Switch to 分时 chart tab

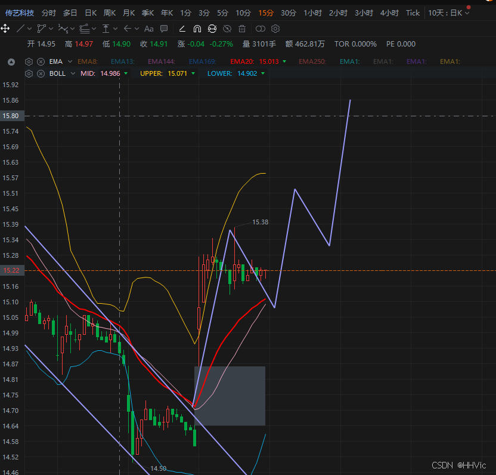click(49, 13)
